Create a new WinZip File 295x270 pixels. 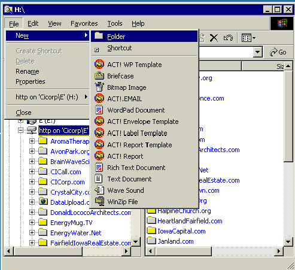click(144, 202)
